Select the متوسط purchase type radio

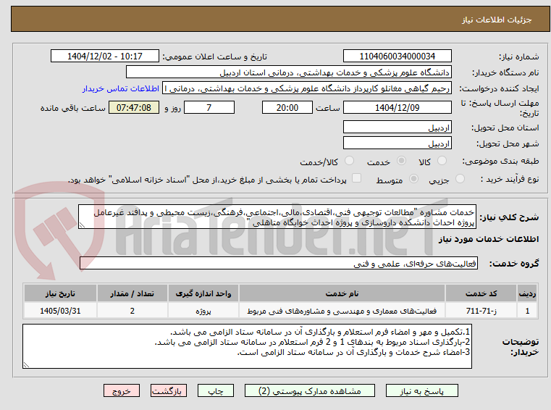point(413,179)
